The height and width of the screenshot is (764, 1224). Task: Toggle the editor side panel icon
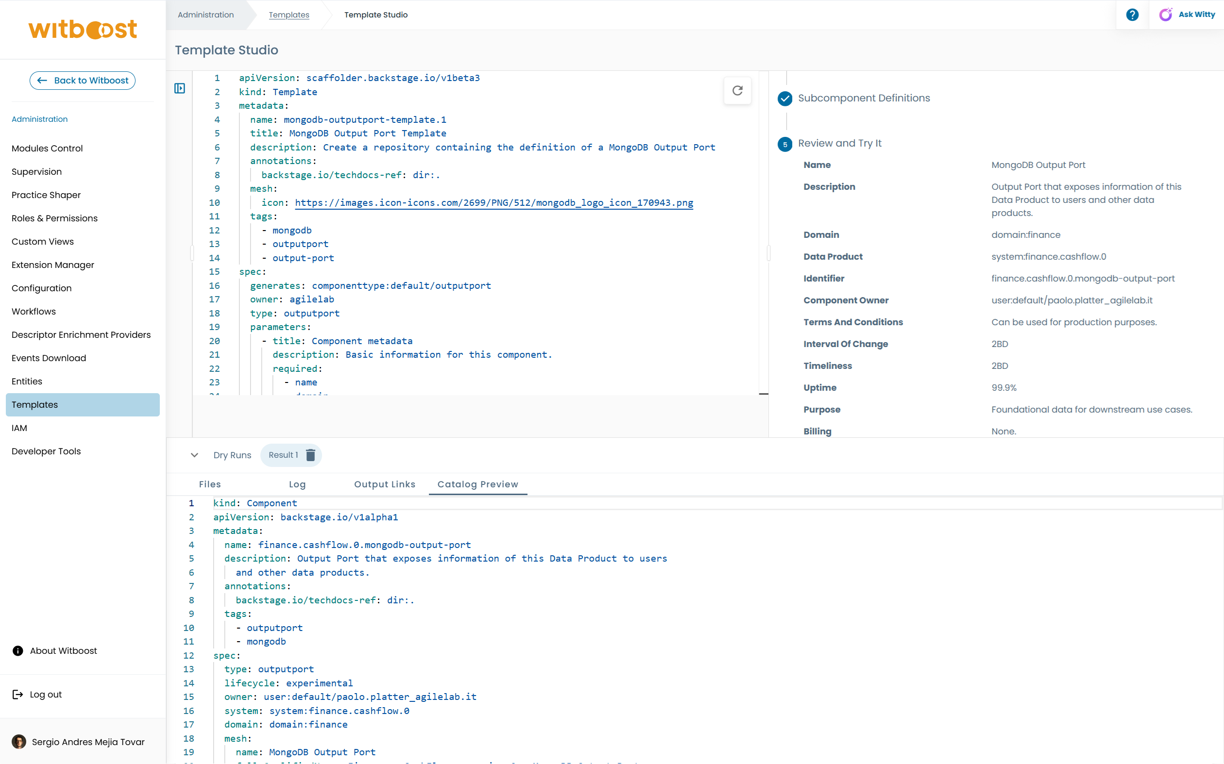(180, 88)
